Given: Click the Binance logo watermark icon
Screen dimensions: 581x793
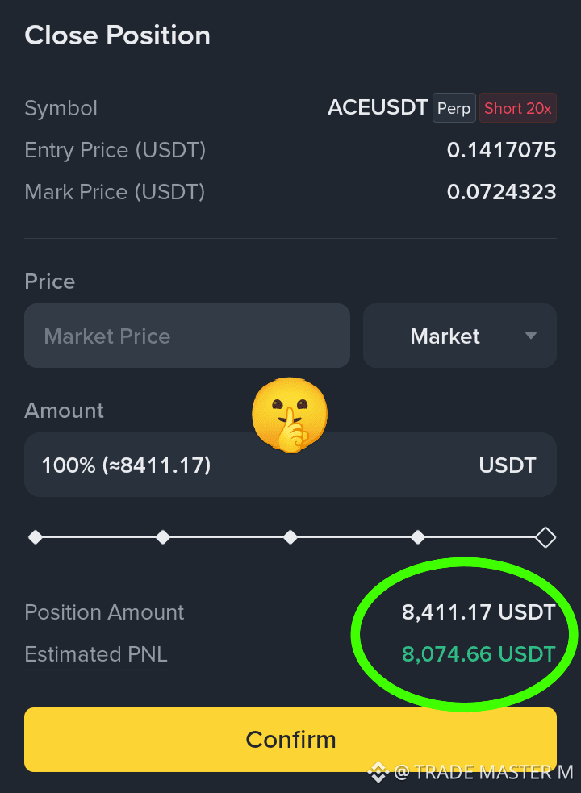Looking at the screenshot, I should (x=378, y=772).
